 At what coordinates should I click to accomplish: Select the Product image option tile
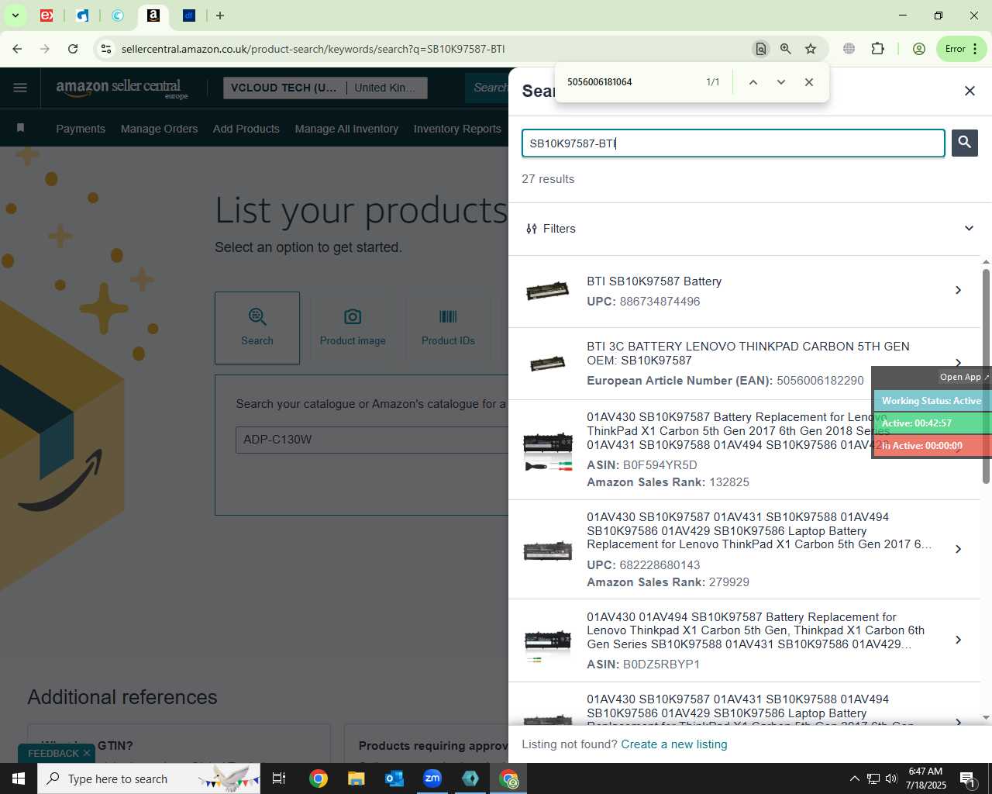[353, 328]
